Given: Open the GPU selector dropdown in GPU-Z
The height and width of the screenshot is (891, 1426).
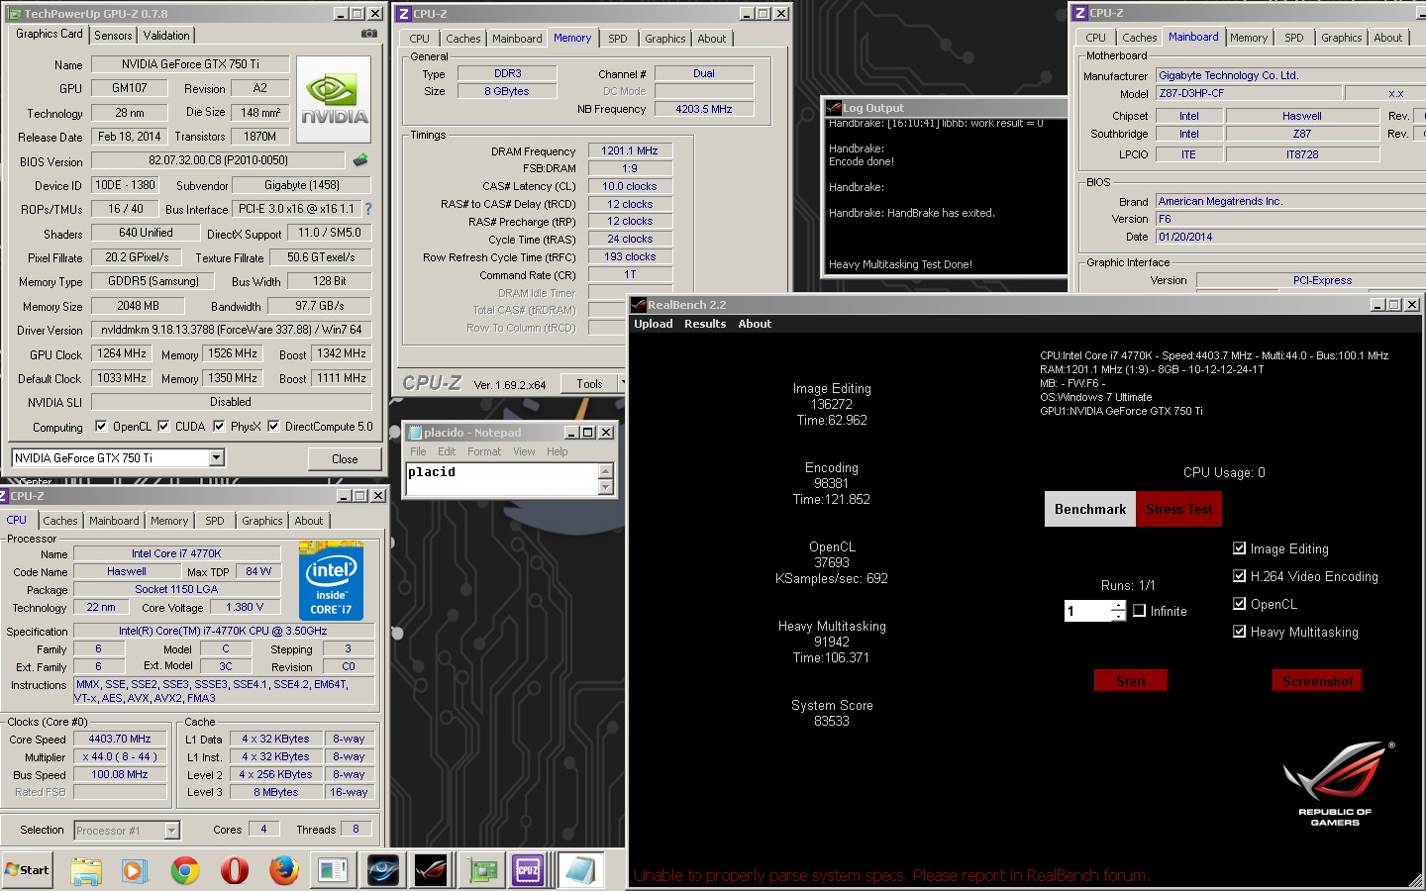Looking at the screenshot, I should (x=216, y=457).
